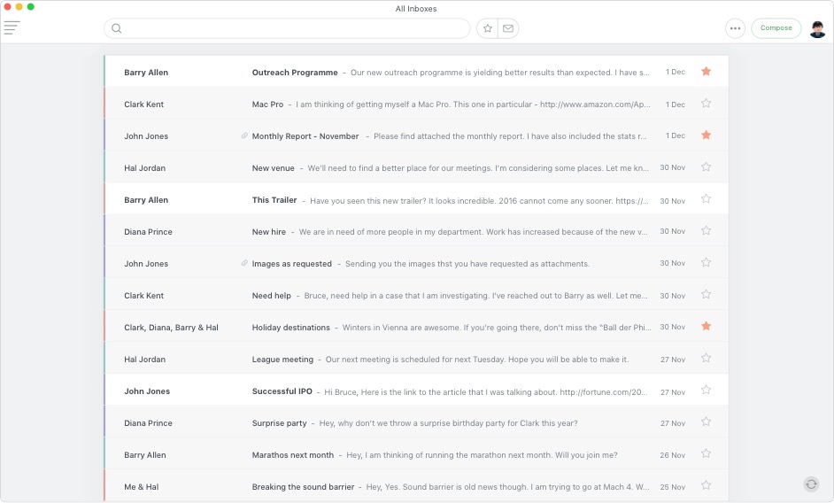Open the user profile avatar
Screen dimensions: 834x503
pos(817,29)
